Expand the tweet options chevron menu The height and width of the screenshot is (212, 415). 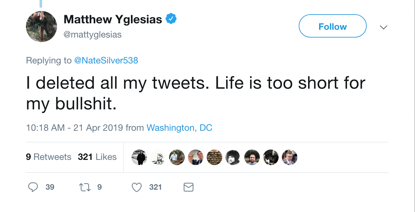point(384,27)
